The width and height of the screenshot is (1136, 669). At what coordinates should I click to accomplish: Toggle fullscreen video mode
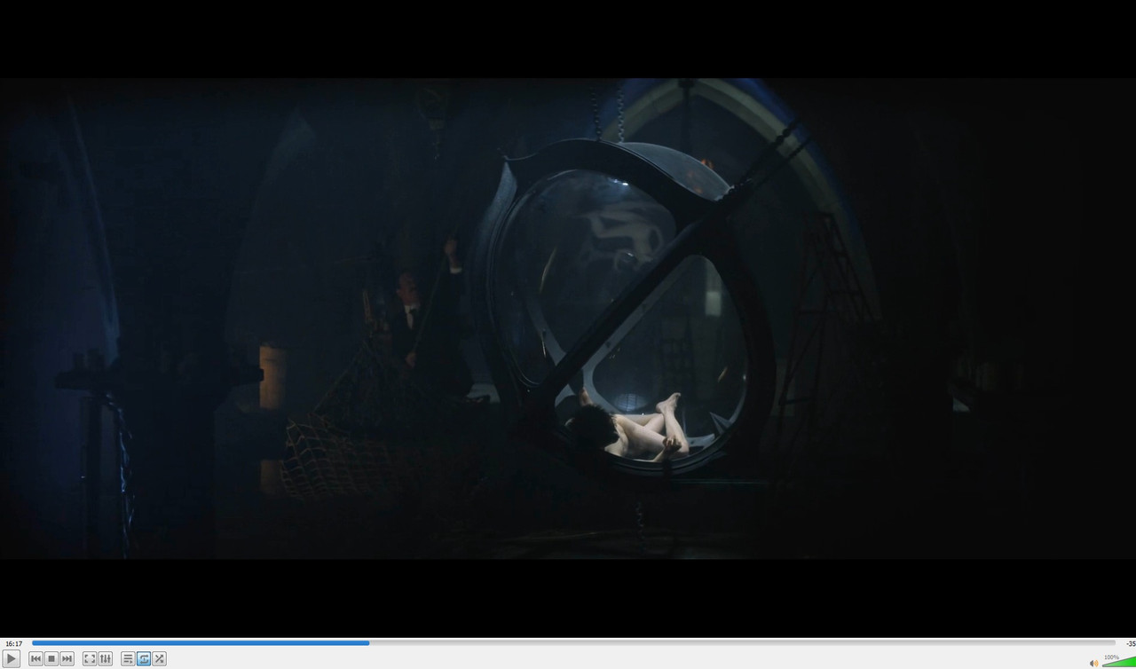pyautogui.click(x=90, y=658)
